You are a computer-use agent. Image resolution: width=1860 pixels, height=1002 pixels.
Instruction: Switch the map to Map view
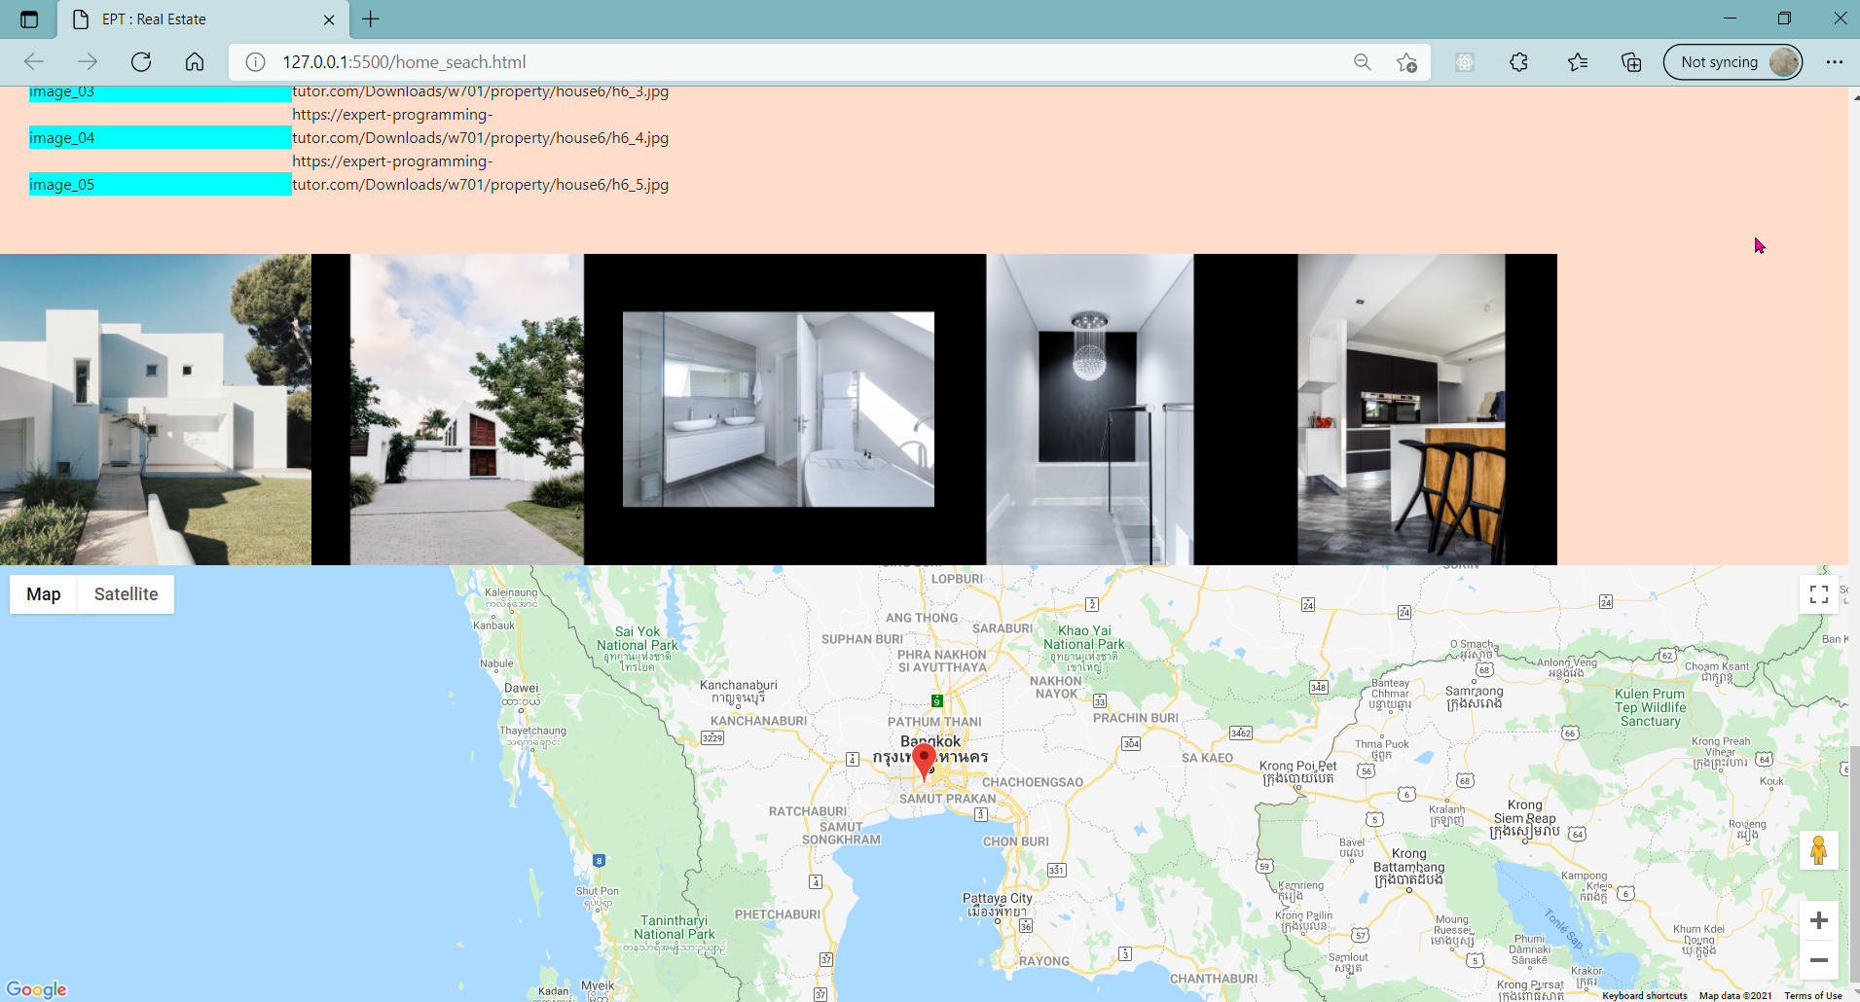44,594
